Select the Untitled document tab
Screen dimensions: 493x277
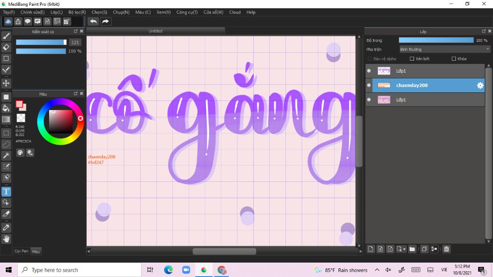coord(156,31)
